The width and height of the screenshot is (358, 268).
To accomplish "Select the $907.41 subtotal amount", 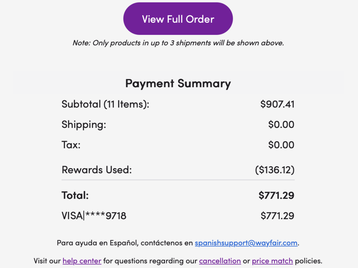I will (277, 104).
